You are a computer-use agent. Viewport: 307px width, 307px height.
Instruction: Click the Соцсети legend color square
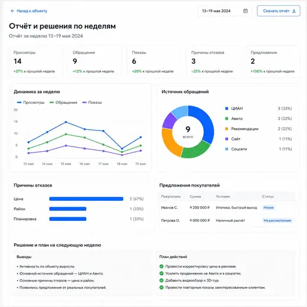click(227, 149)
